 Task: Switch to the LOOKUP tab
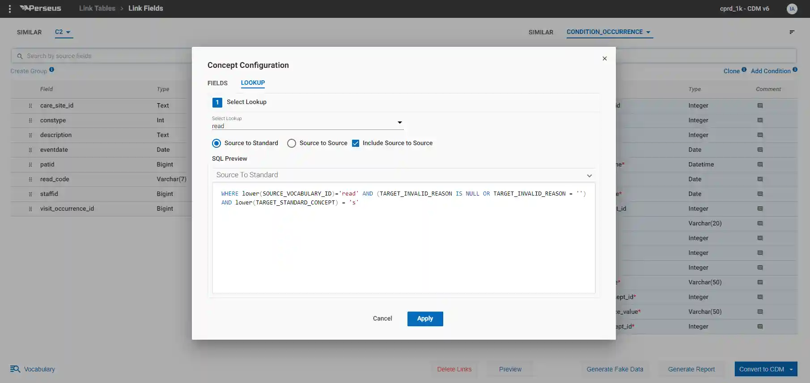coord(253,83)
